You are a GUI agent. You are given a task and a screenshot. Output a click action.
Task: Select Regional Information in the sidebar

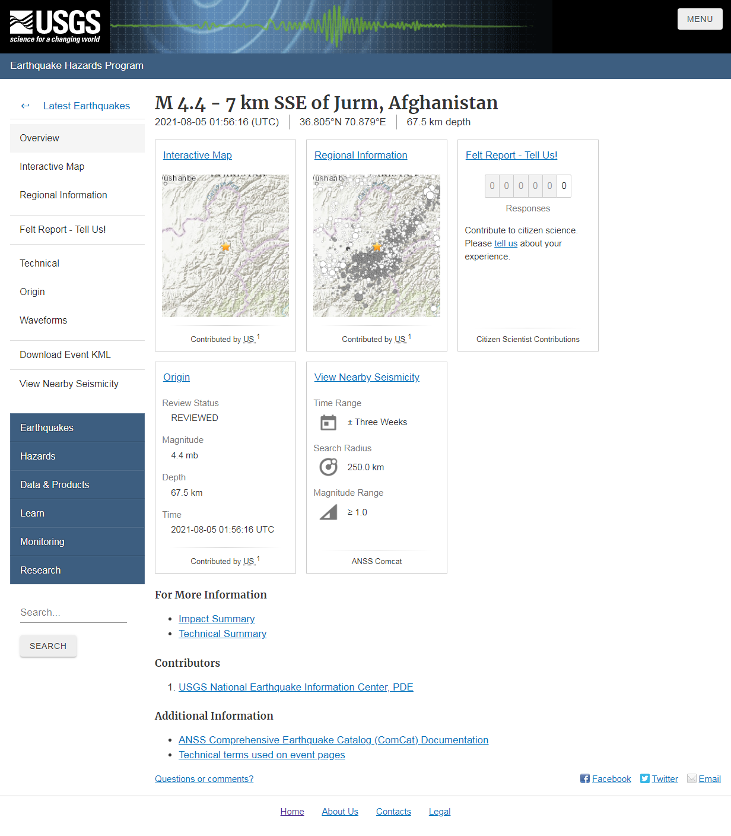[x=77, y=195]
